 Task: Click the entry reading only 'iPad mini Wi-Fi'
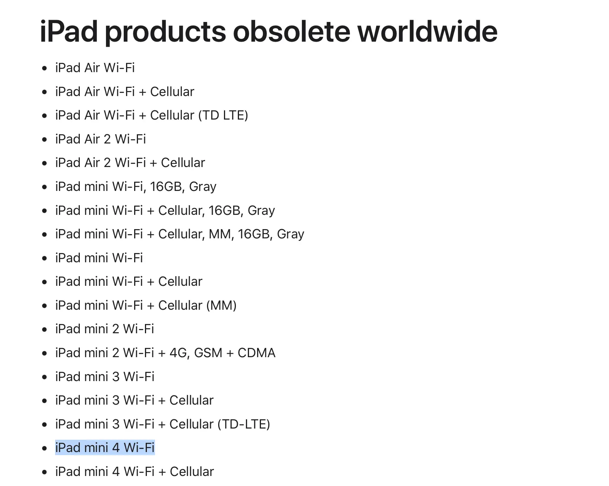(99, 258)
